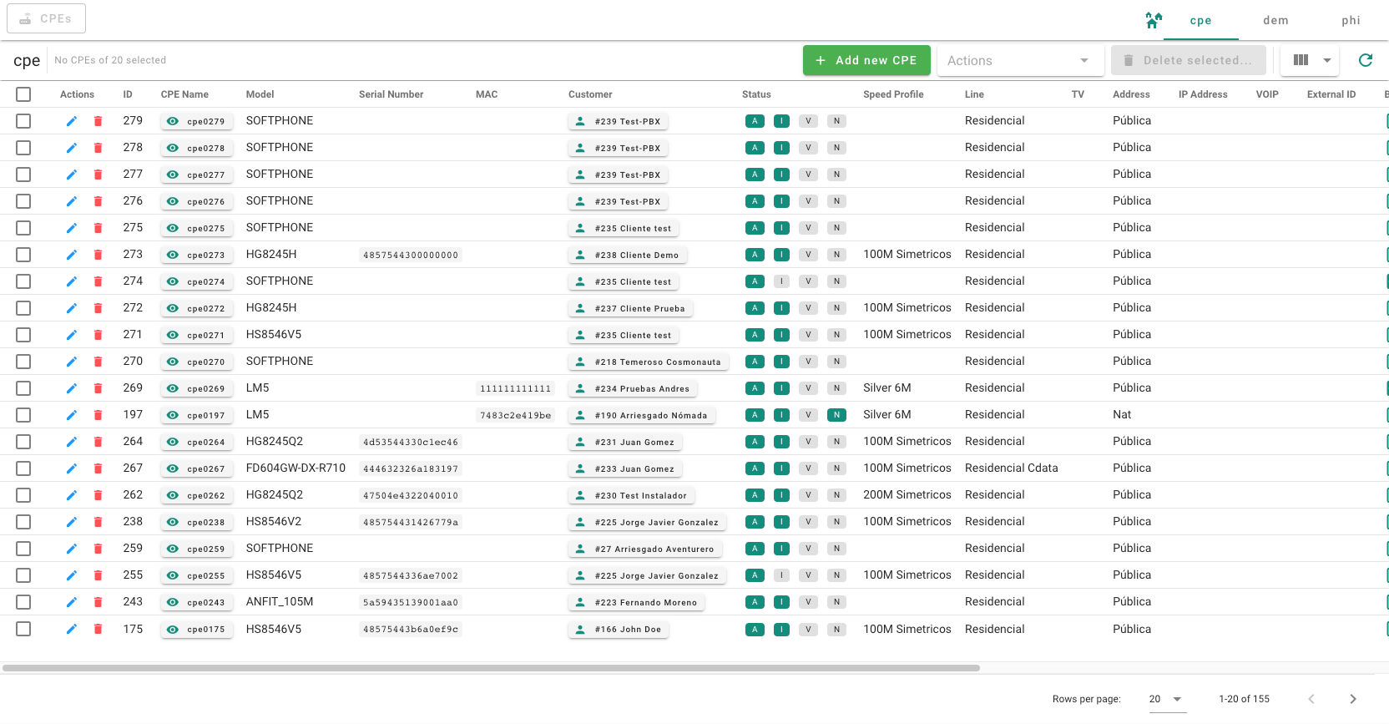Screen dimensions: 1389x724
Task: Delete CPE 197 with trash icon
Action: coord(98,415)
